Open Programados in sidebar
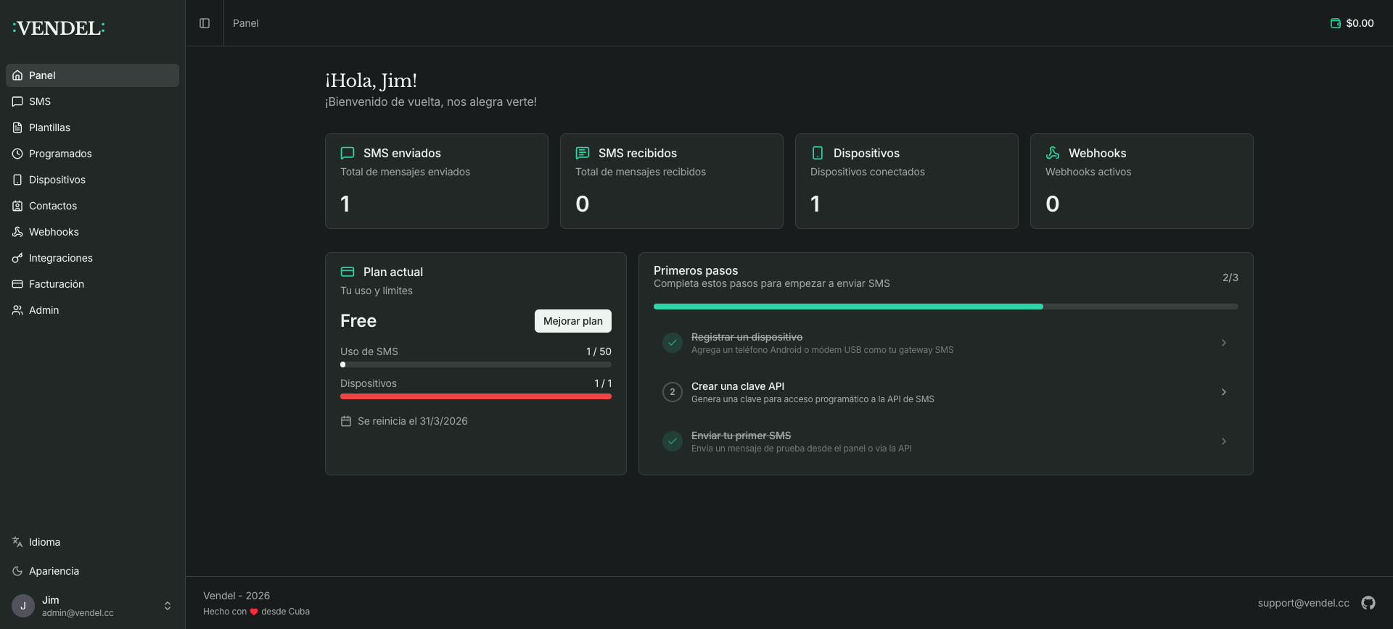The height and width of the screenshot is (629, 1393). point(92,154)
